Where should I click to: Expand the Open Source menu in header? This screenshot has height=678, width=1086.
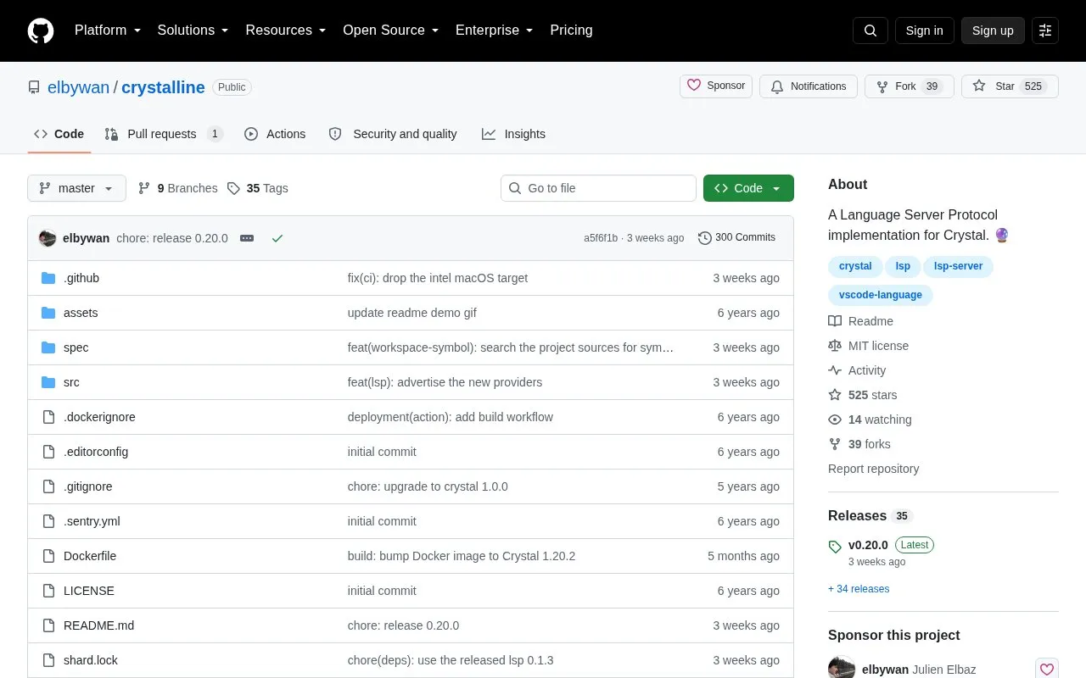[x=391, y=31]
